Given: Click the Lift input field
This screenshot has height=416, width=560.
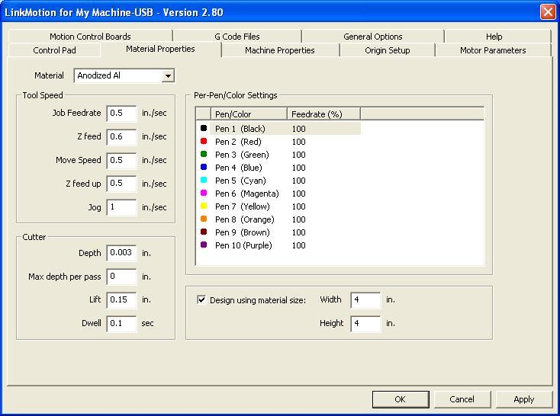Looking at the screenshot, I should pos(121,299).
